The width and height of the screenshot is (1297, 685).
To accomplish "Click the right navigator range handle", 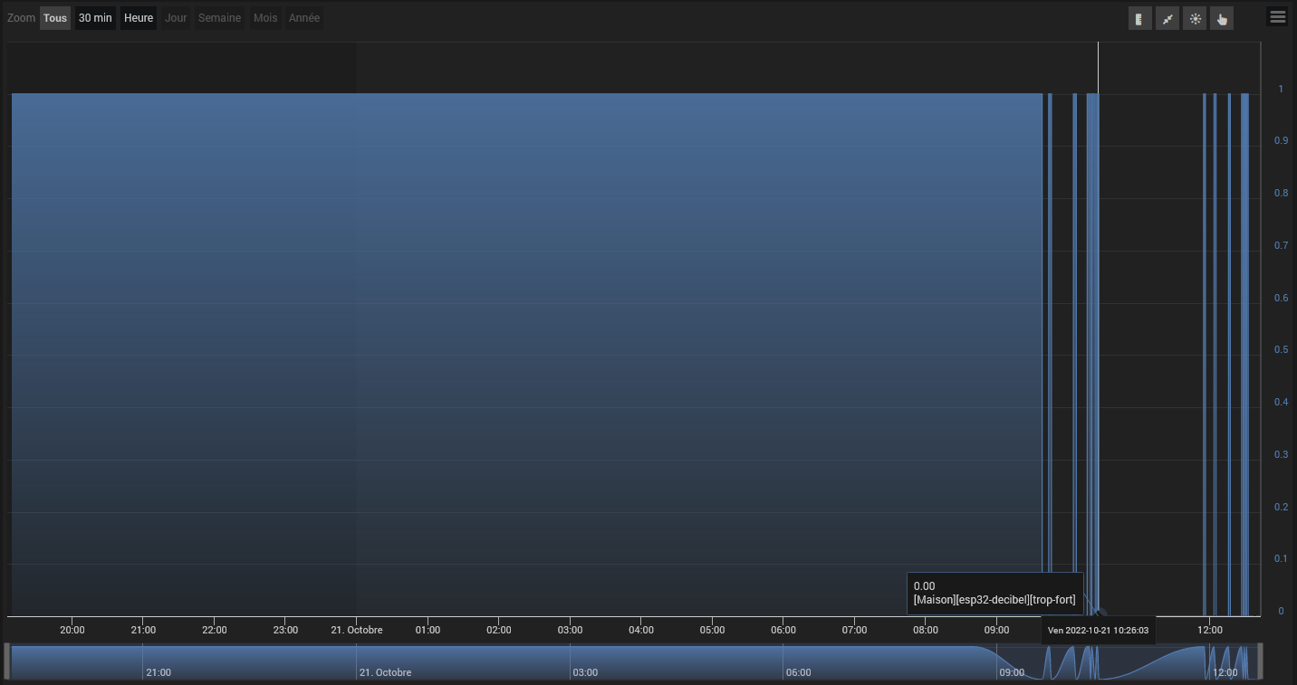I will 1260,661.
